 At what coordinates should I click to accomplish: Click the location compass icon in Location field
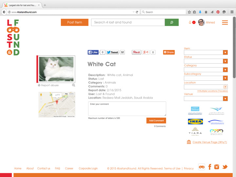225,87
